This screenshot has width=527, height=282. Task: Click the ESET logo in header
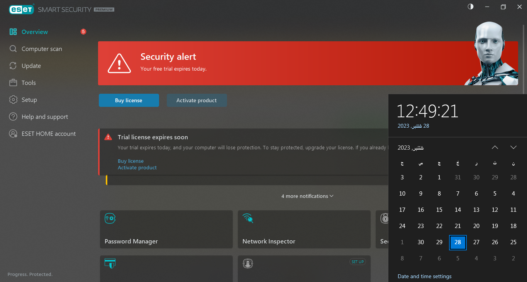click(x=22, y=9)
